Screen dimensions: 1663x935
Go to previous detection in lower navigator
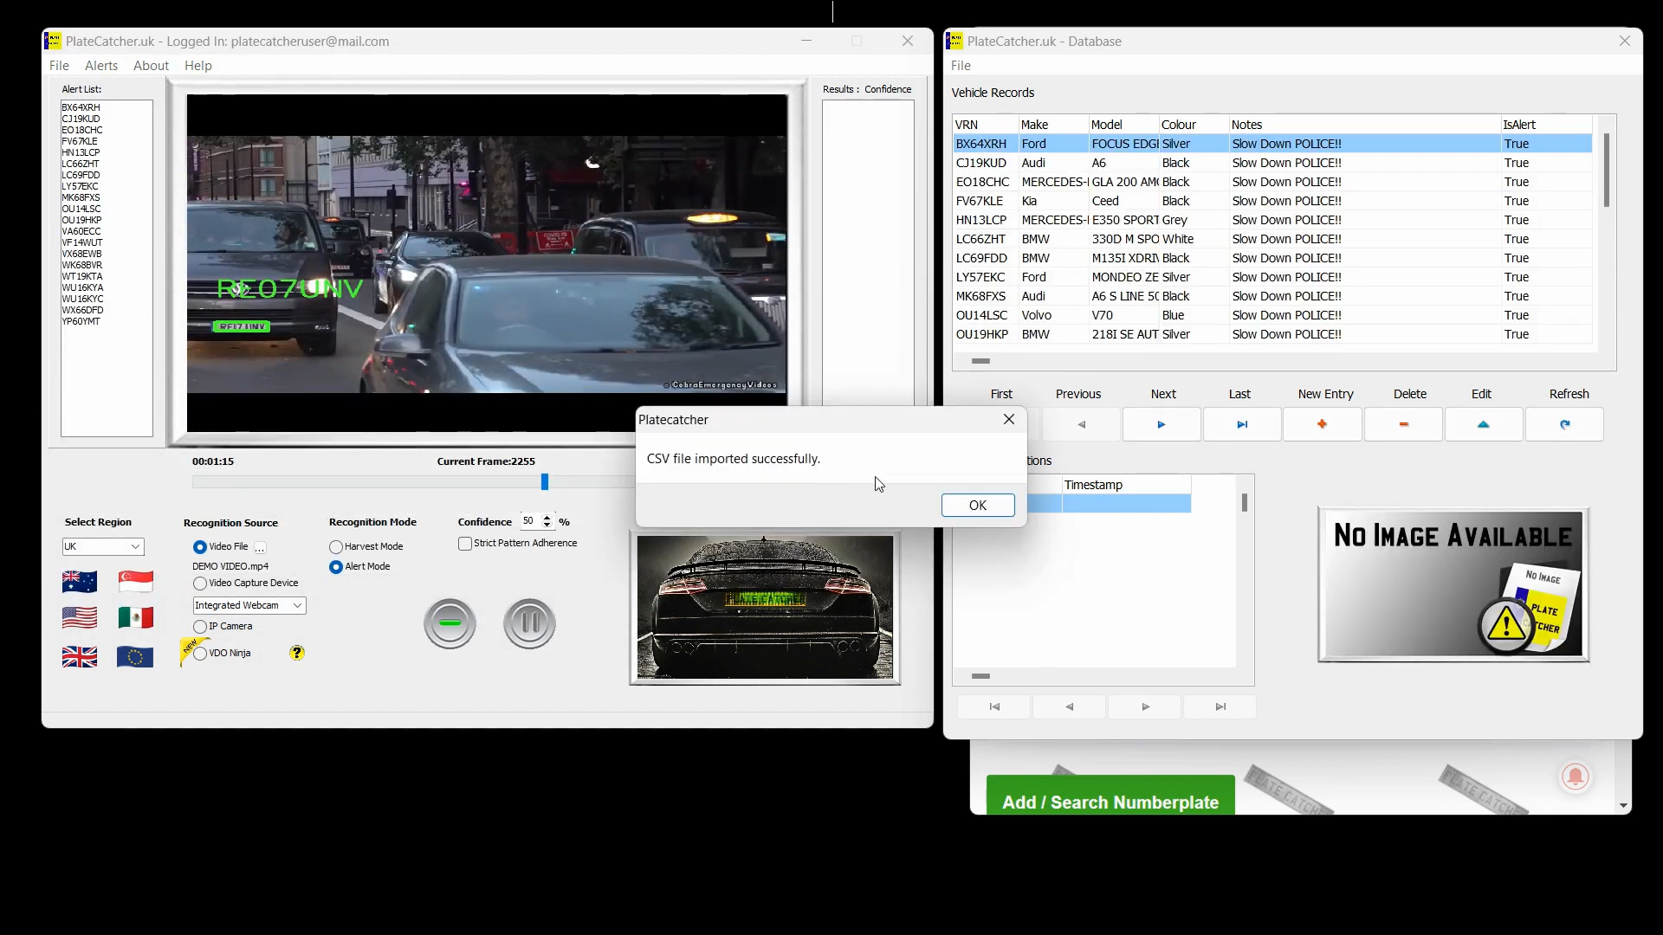1070,707
